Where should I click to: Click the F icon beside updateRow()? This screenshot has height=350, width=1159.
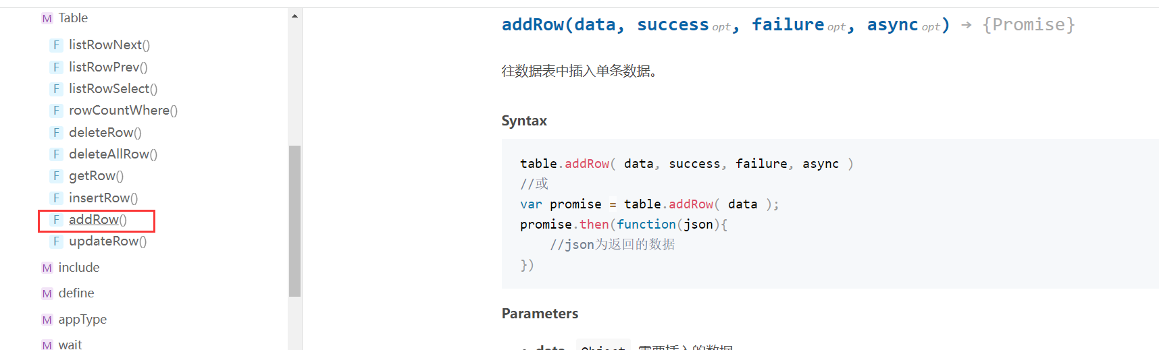pos(57,241)
